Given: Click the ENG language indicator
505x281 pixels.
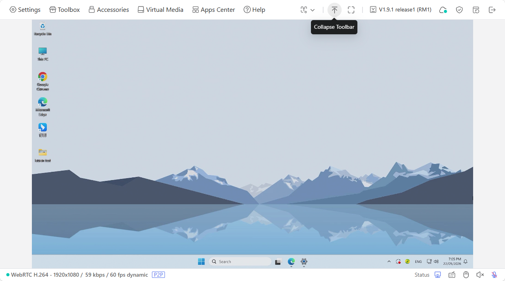Looking at the screenshot, I should [418, 262].
